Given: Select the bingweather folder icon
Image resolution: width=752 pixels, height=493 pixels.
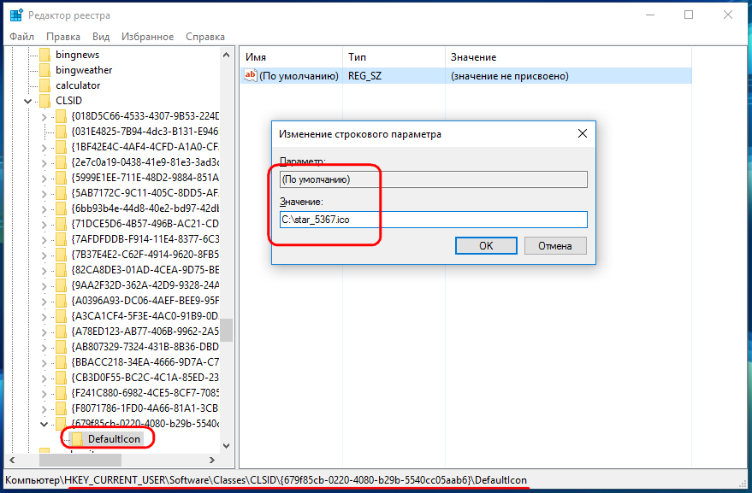Looking at the screenshot, I should [44, 70].
